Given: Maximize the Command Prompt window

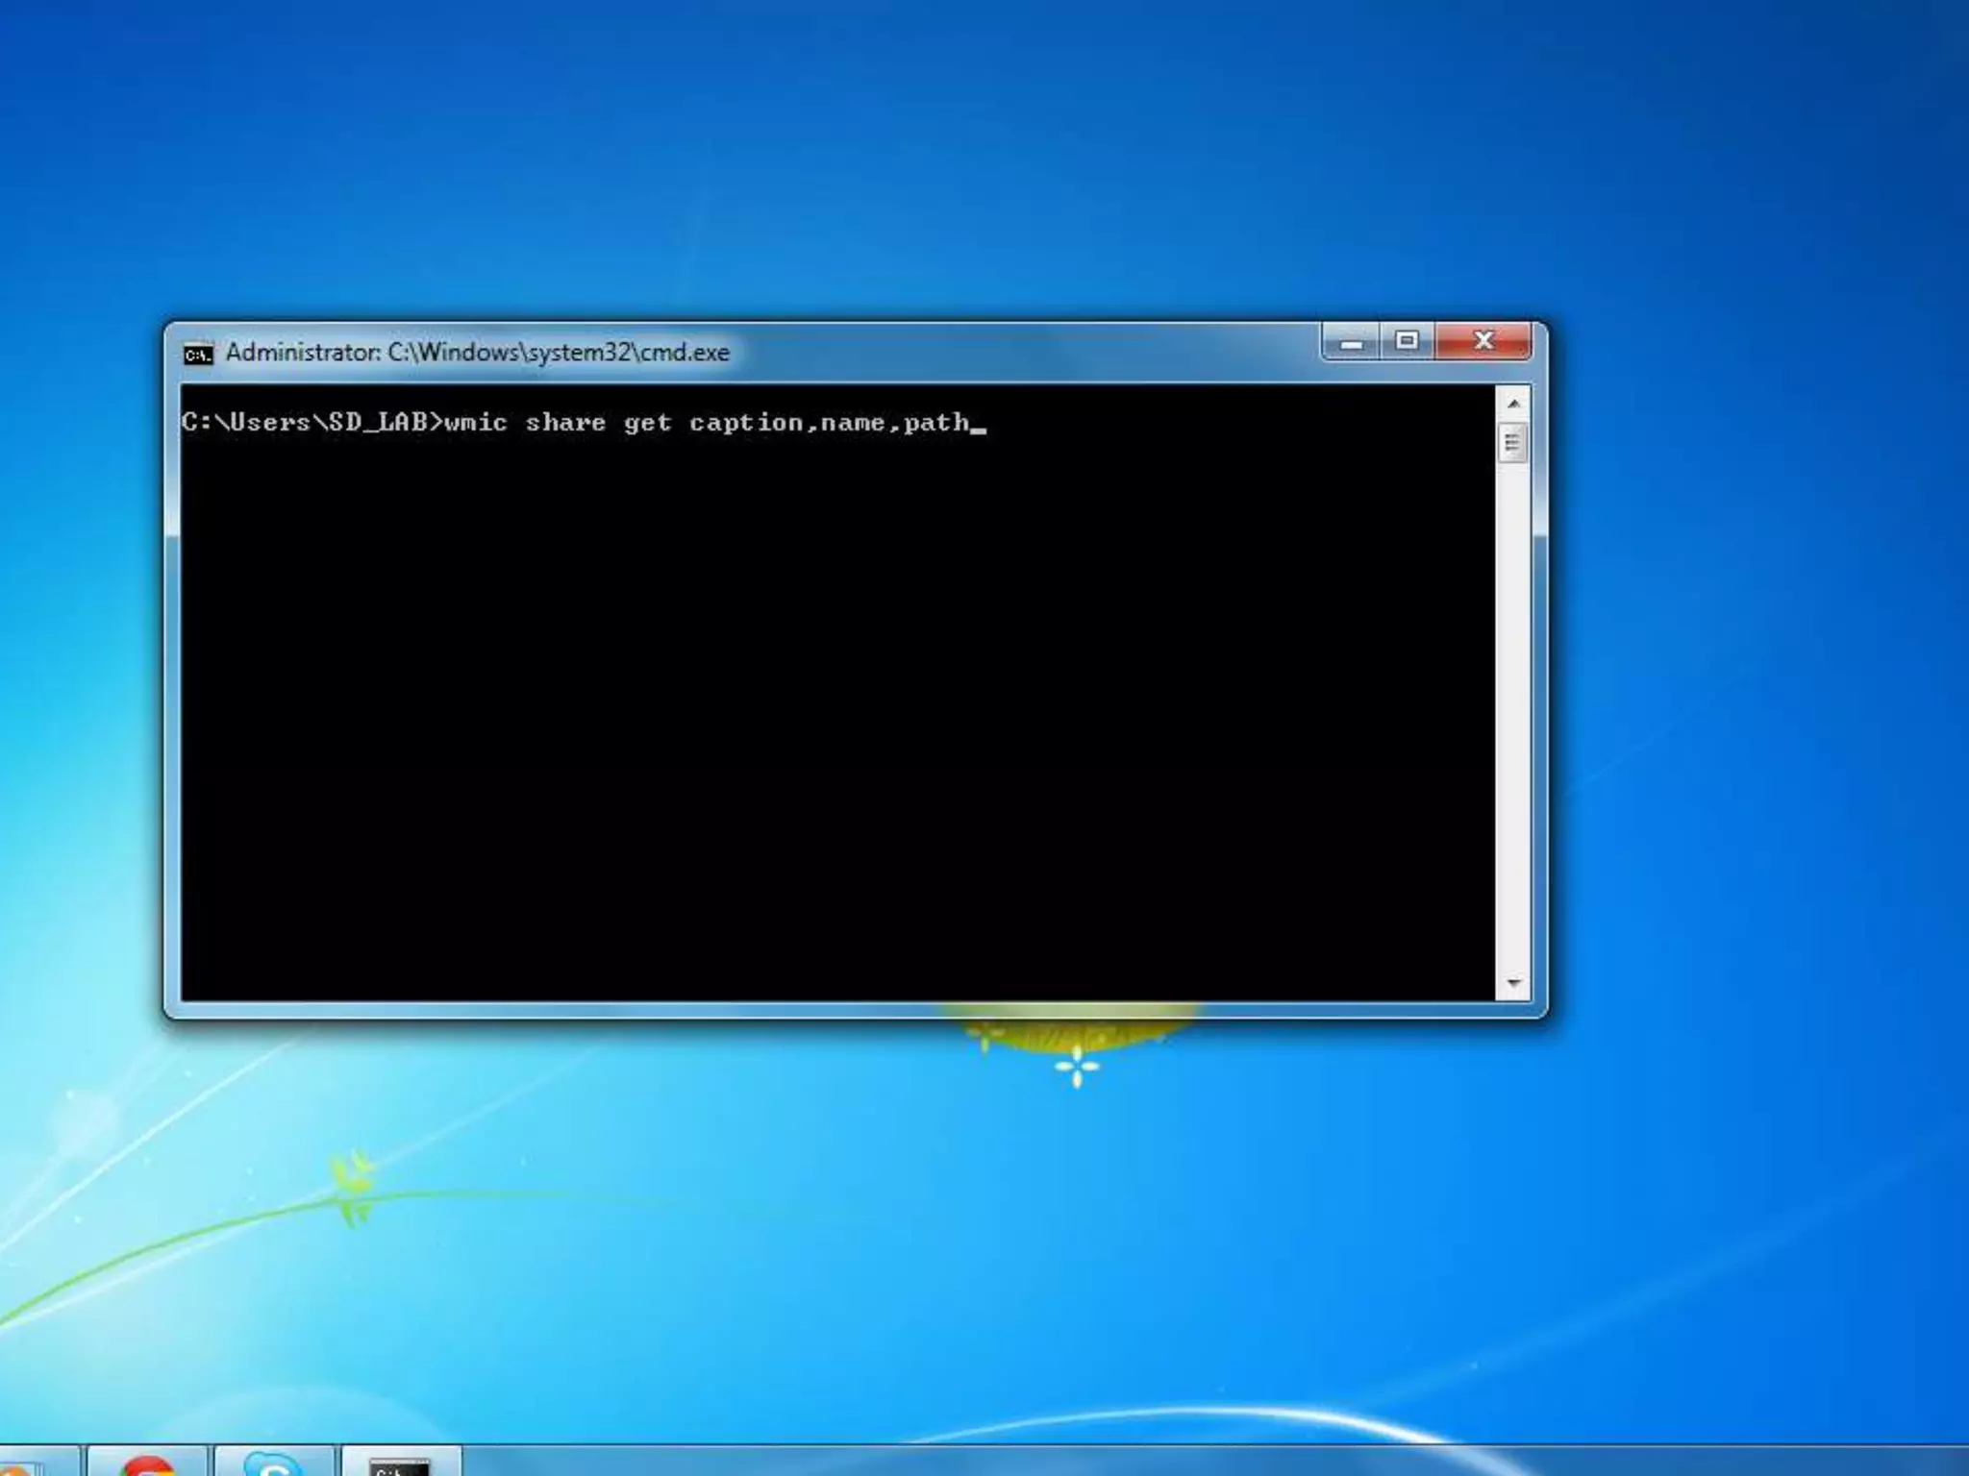Looking at the screenshot, I should (x=1408, y=341).
